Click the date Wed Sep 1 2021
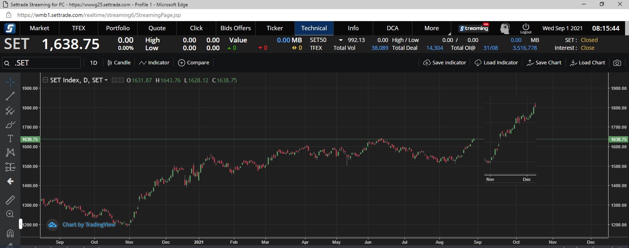This screenshot has width=629, height=248. [563, 28]
